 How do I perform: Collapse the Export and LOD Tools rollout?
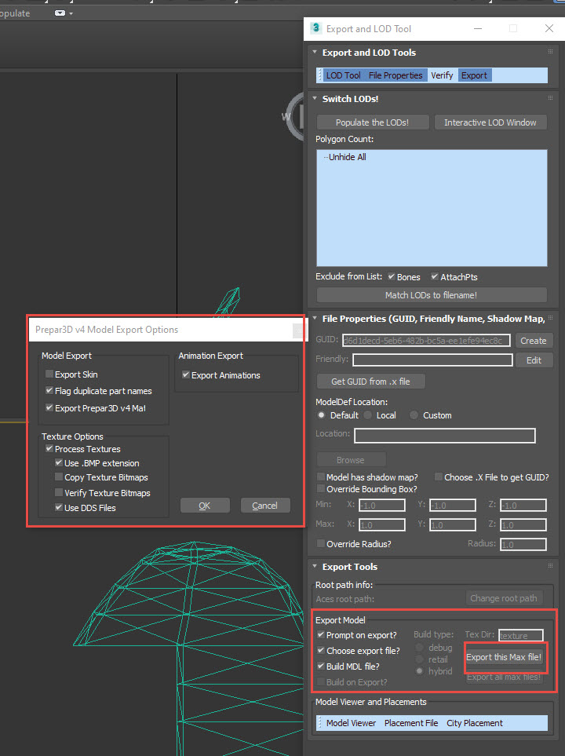[x=315, y=52]
